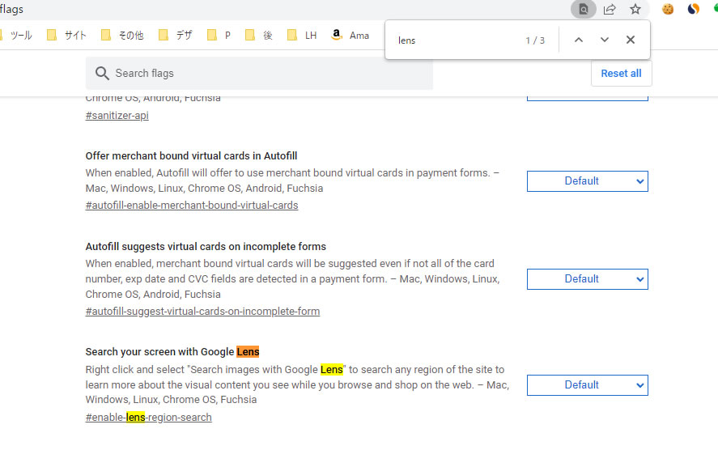Click the 'Search your screen with Google Lens' heading
This screenshot has height=450, width=718.
tap(172, 351)
